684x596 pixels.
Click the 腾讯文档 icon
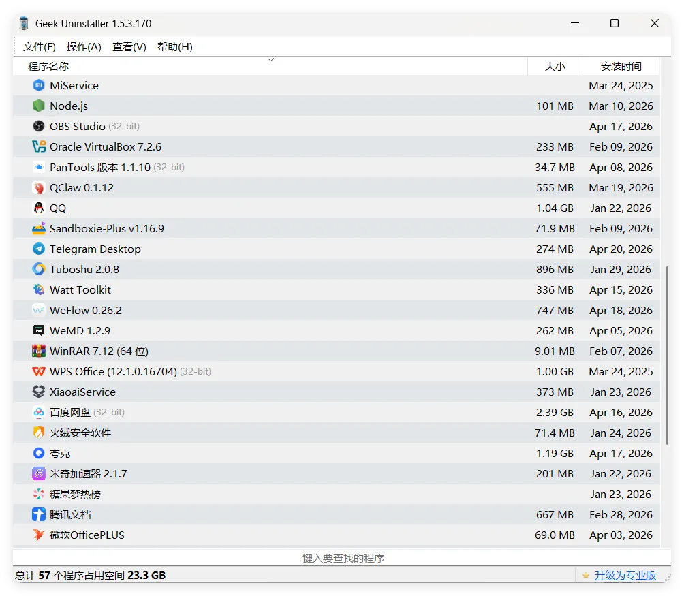coord(39,514)
